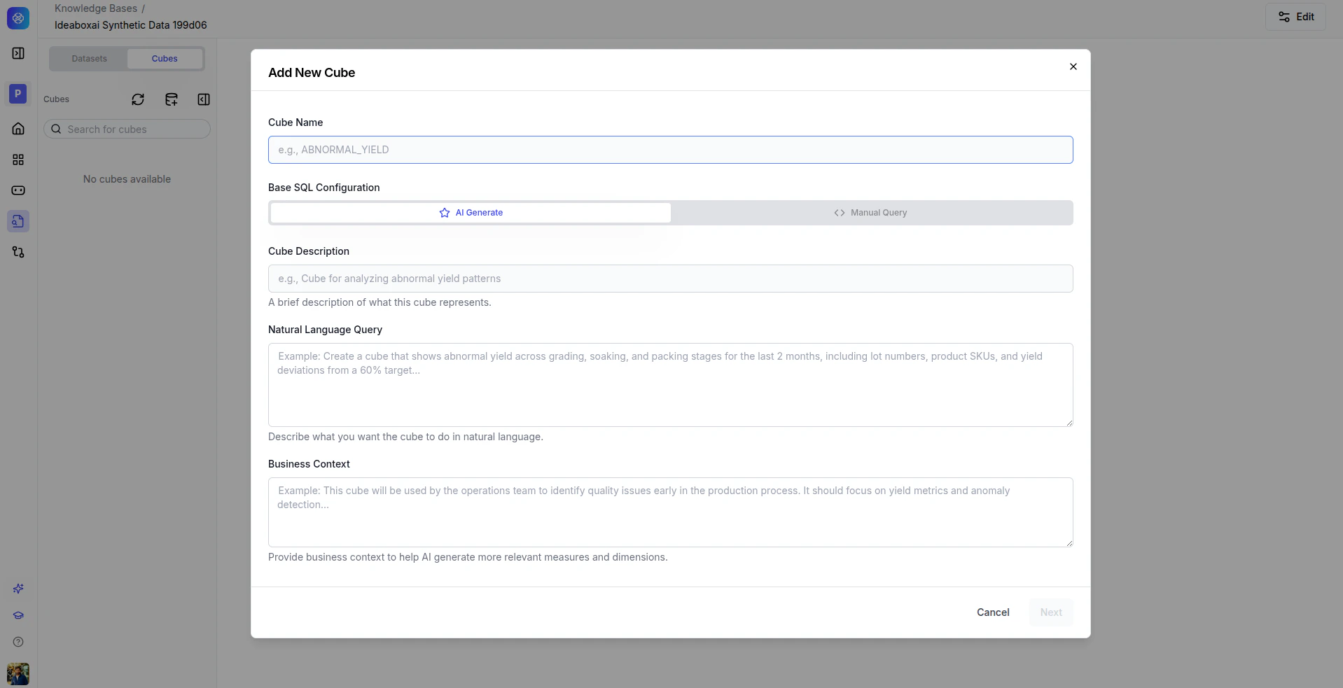Viewport: 1343px width, 688px height.
Task: Refresh the cubes list
Action: pos(138,99)
